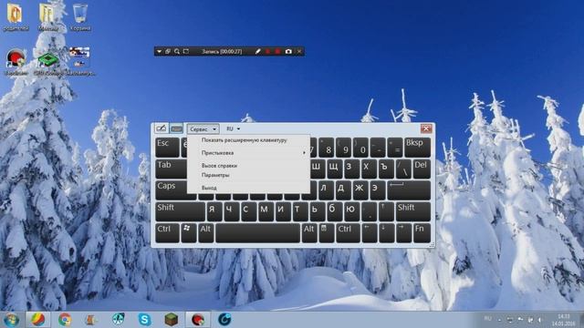This screenshot has height=328, width=584.
Task: Tap the М key
Action: pyautogui.click(x=266, y=211)
